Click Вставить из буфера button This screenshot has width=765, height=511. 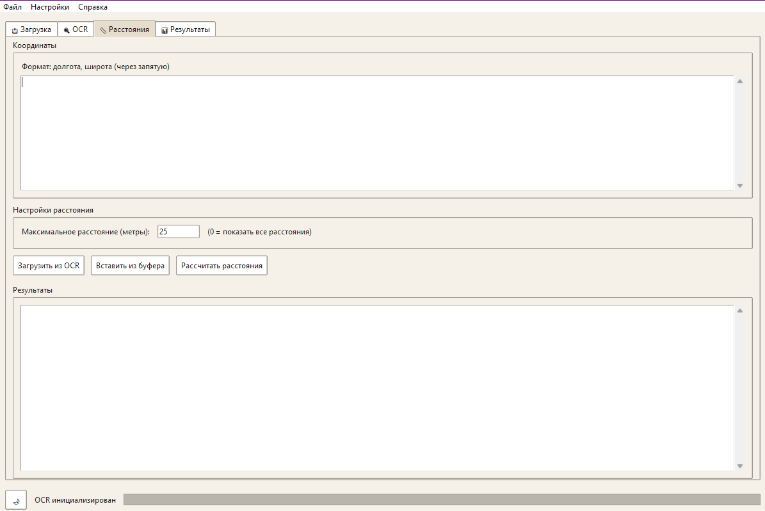click(130, 266)
